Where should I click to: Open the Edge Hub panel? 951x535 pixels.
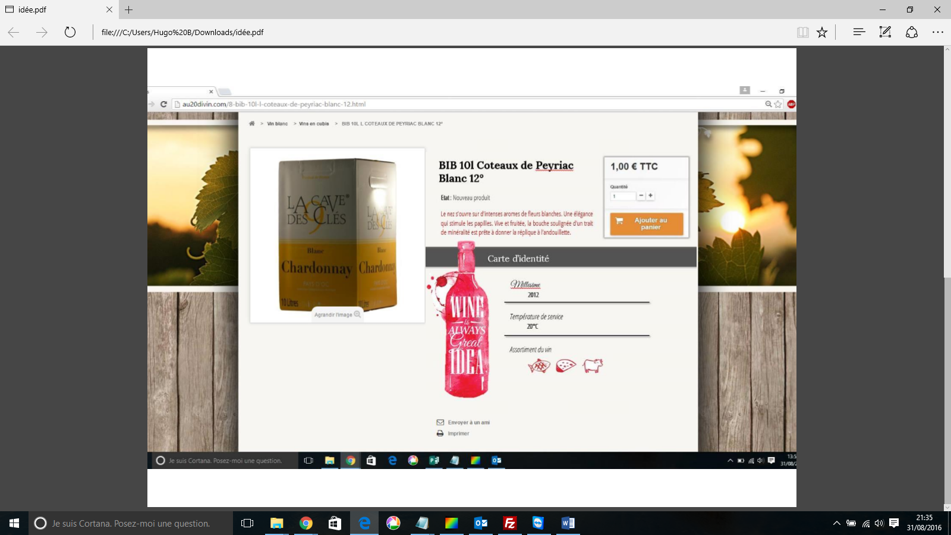click(859, 32)
